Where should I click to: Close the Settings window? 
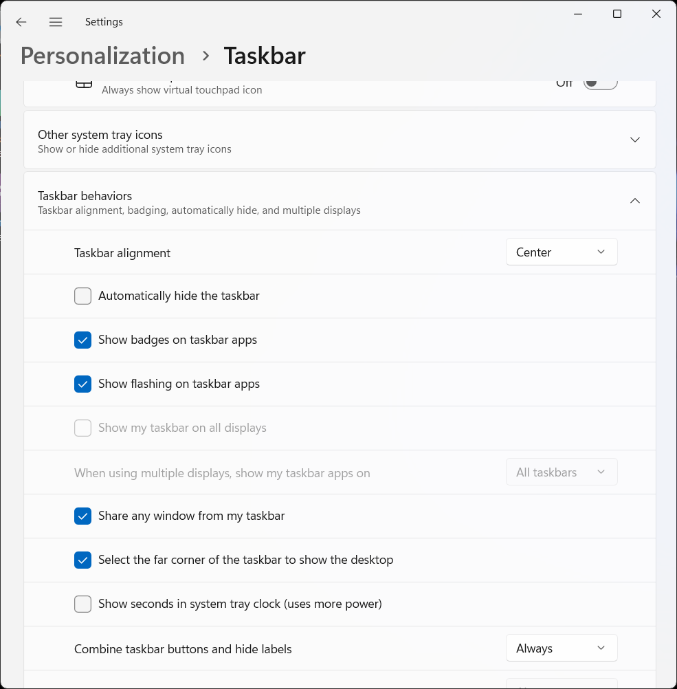tap(656, 14)
